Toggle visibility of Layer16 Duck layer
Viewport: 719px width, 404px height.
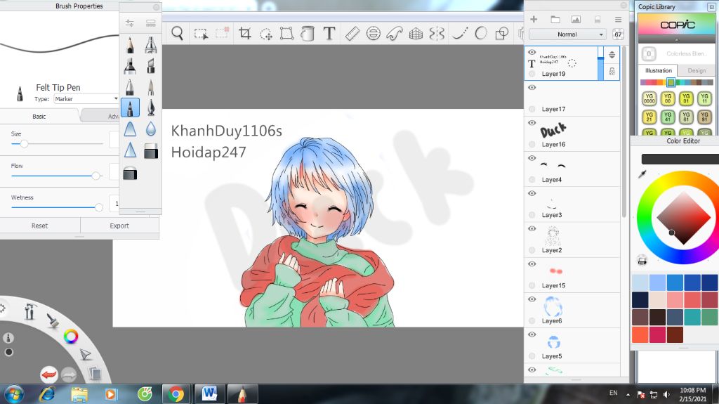pos(532,122)
